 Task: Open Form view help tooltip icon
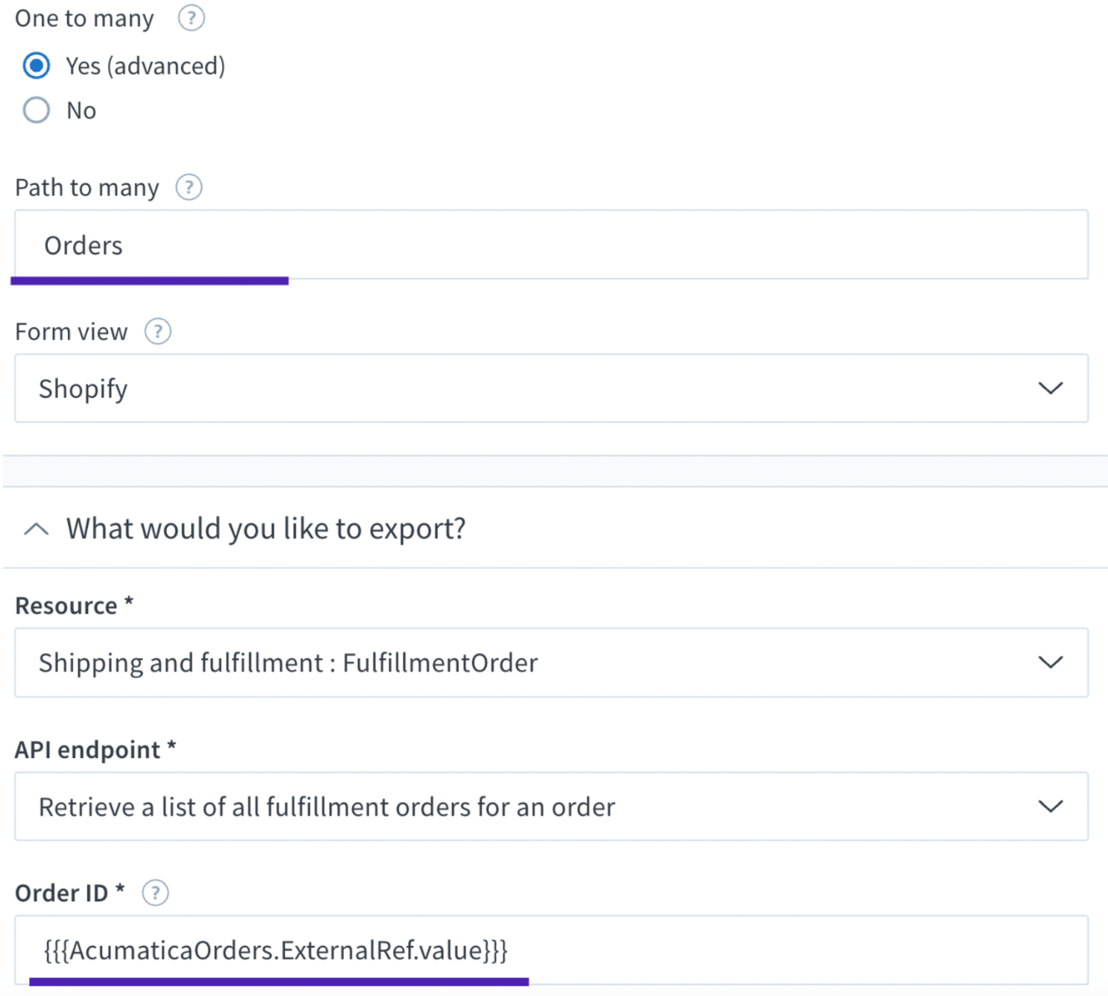pos(157,331)
